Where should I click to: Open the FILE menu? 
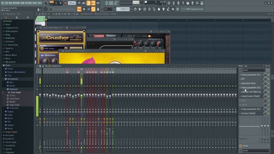[3, 3]
